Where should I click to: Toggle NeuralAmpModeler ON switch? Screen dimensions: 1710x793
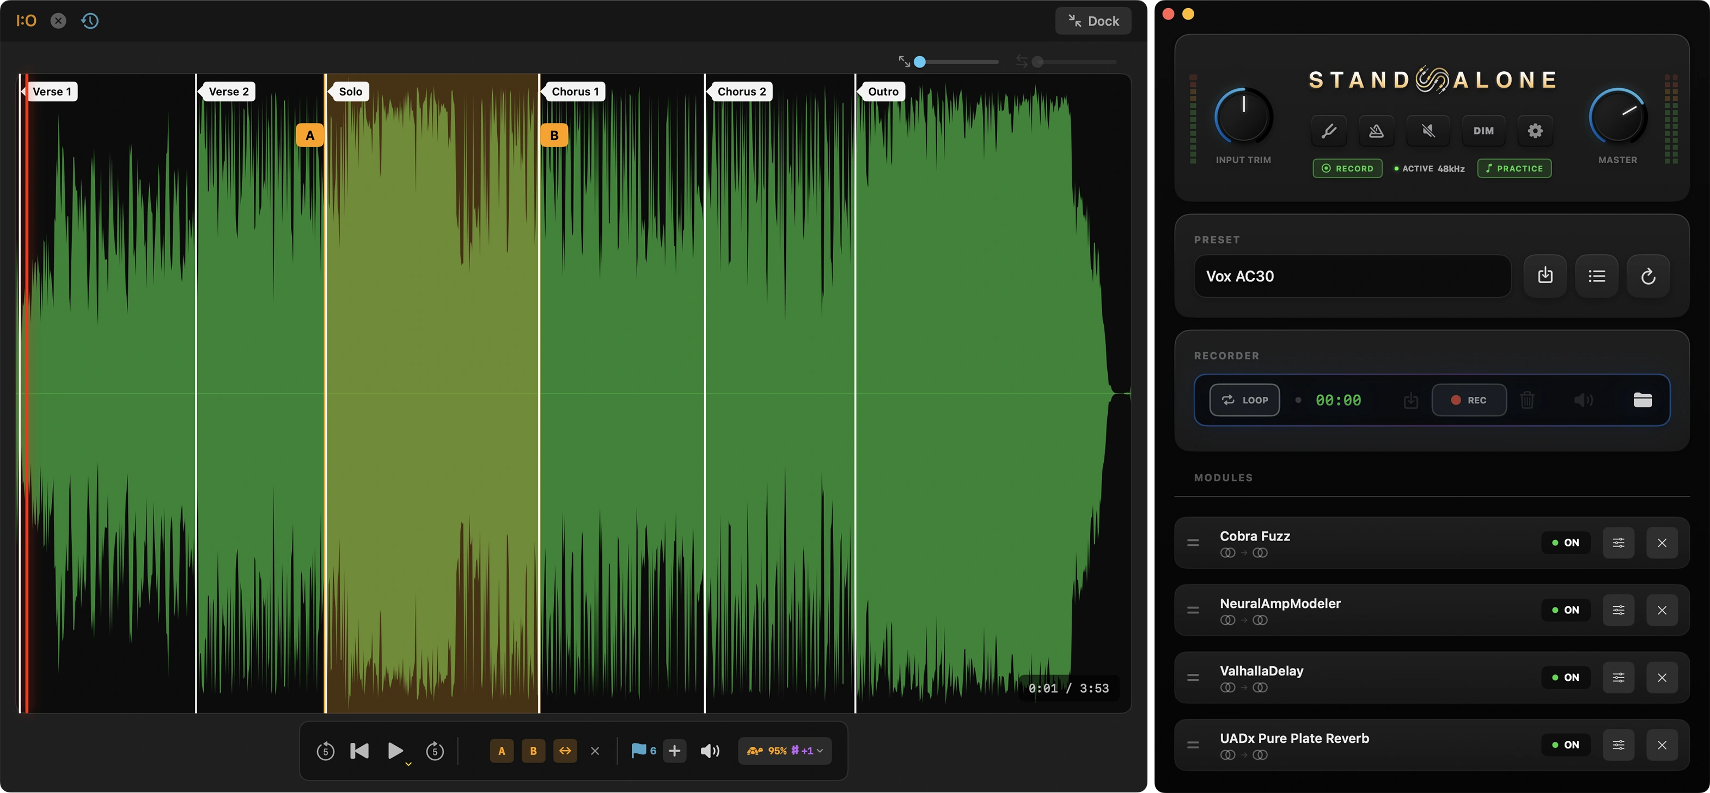(x=1565, y=610)
